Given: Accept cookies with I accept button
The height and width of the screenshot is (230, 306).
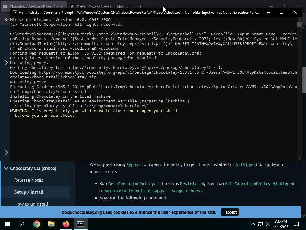Looking at the screenshot, I should 230,212.
